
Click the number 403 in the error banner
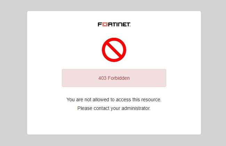[102, 78]
